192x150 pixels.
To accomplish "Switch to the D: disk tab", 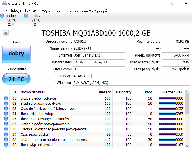I will tap(36, 20).
